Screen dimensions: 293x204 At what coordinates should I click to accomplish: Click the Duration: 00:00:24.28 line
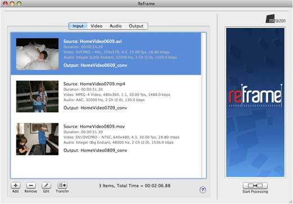[83, 47]
